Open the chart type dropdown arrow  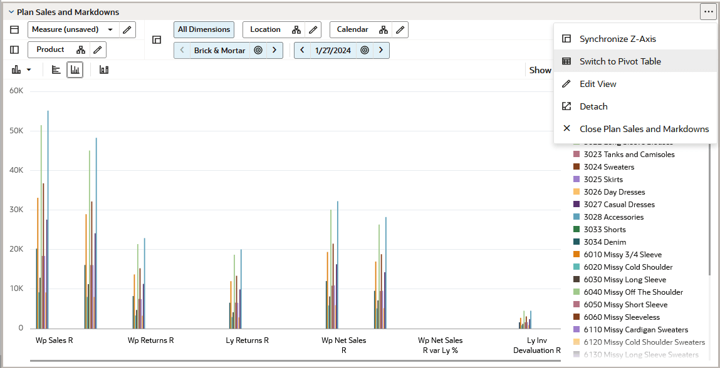29,70
